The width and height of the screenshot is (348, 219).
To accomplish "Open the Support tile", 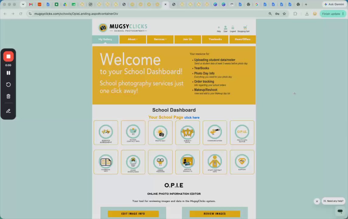I will click(242, 162).
